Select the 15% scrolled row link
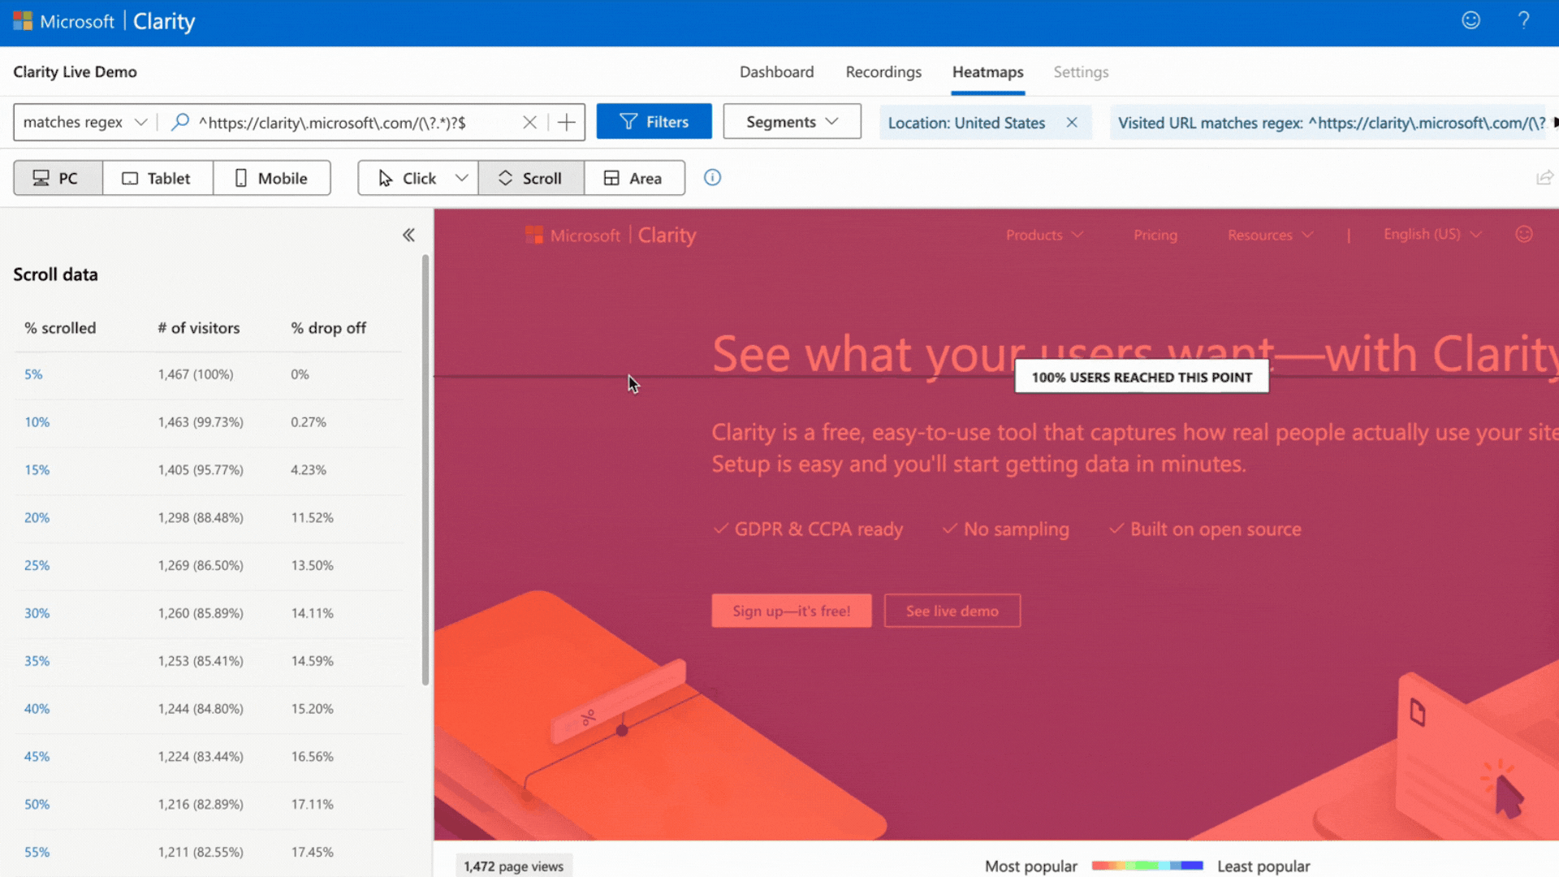The height and width of the screenshot is (877, 1559). click(x=37, y=470)
